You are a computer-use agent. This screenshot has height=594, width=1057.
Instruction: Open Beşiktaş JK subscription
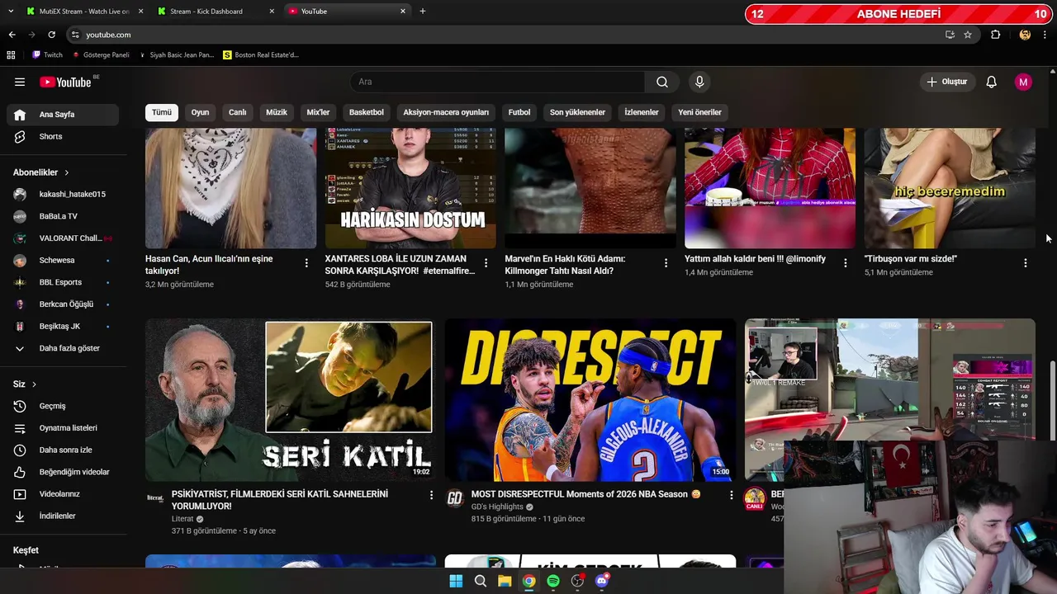coord(63,326)
